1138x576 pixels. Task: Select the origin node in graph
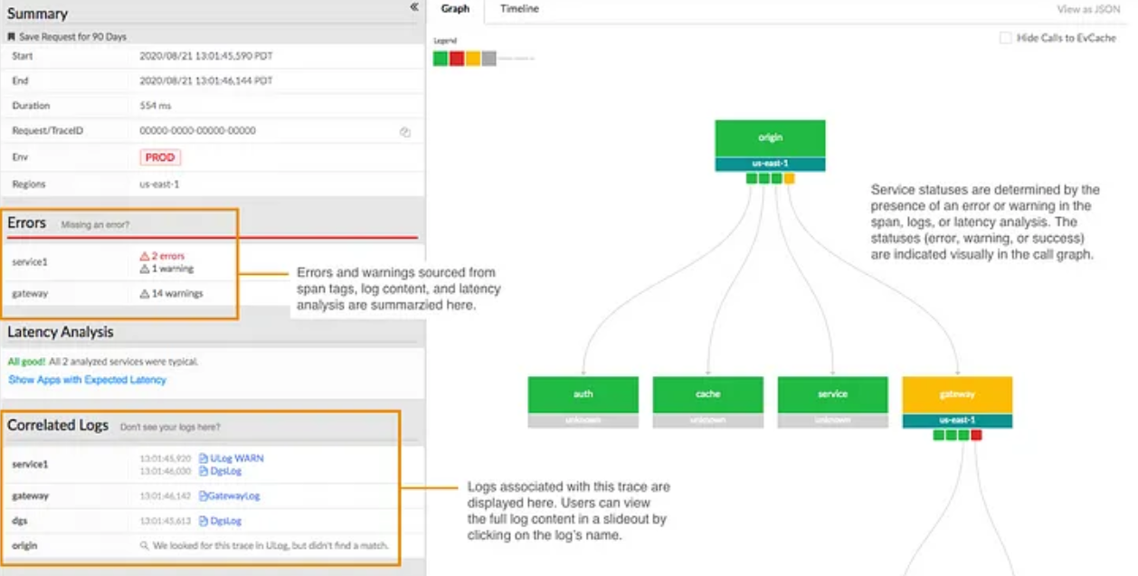click(x=770, y=138)
